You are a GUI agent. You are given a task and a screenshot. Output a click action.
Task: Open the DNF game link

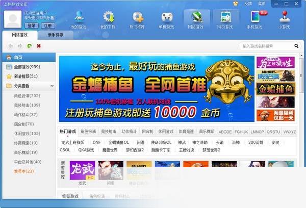(96, 142)
